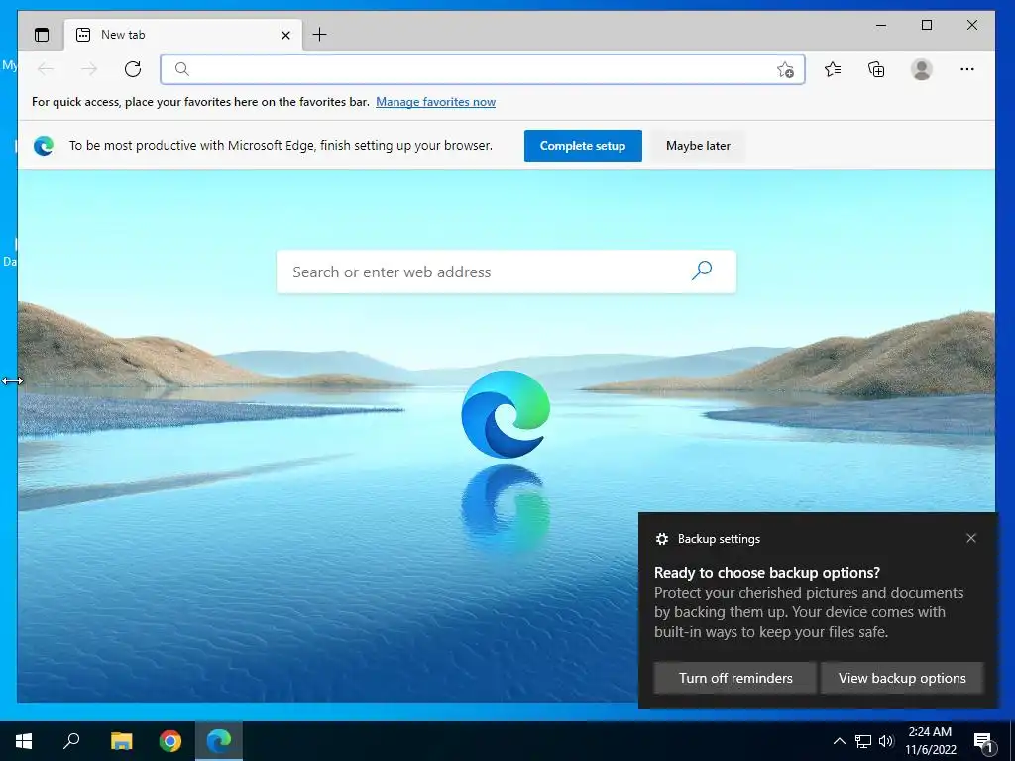Open the Favorites list icon
The height and width of the screenshot is (761, 1015).
(x=833, y=69)
